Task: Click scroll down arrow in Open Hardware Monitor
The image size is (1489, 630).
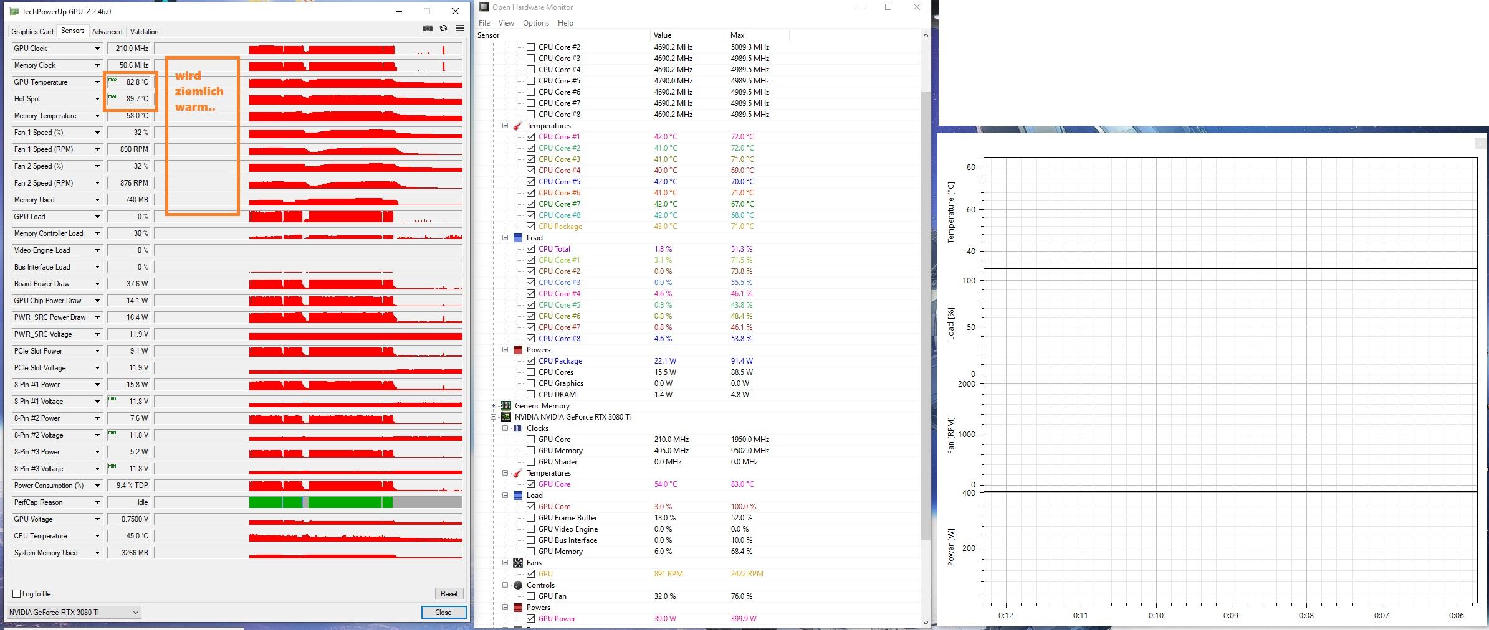Action: pos(926,623)
